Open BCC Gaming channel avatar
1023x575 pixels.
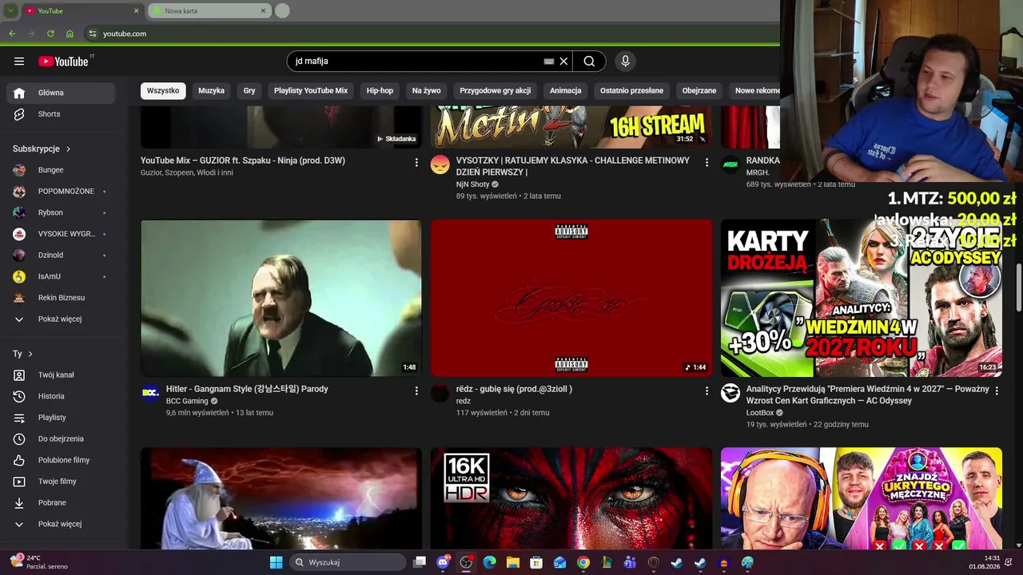tap(150, 393)
